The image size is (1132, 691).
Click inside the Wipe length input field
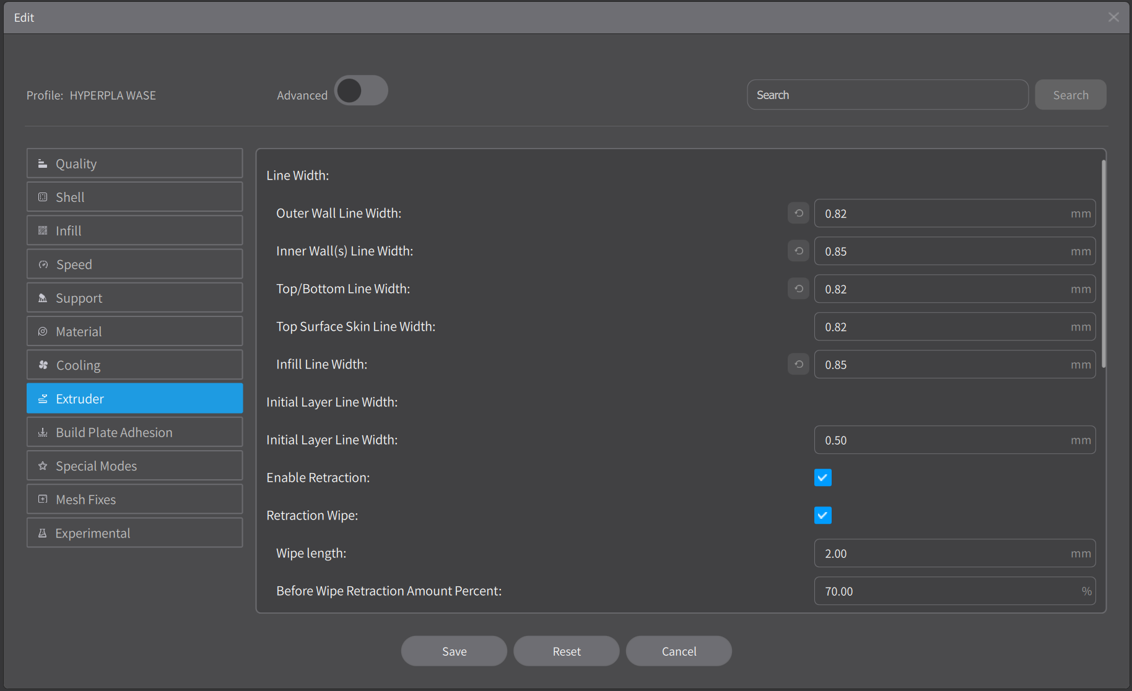[x=954, y=553]
